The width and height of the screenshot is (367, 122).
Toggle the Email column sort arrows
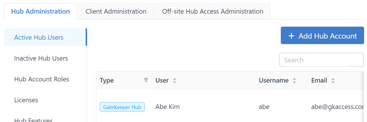pos(333,81)
